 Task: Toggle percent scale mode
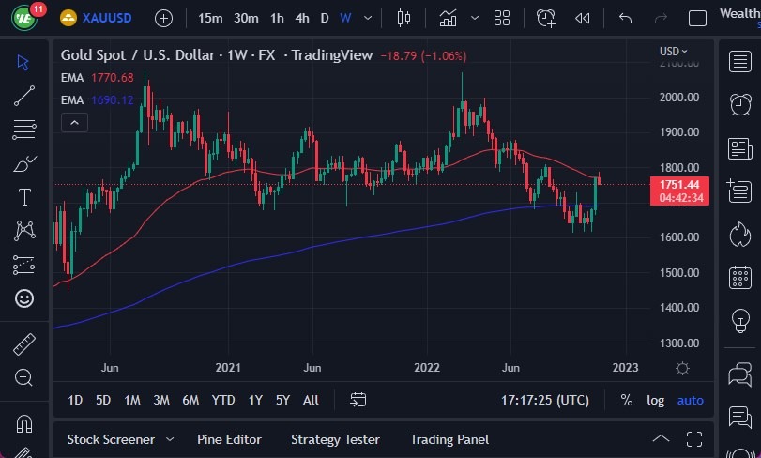[x=626, y=400]
